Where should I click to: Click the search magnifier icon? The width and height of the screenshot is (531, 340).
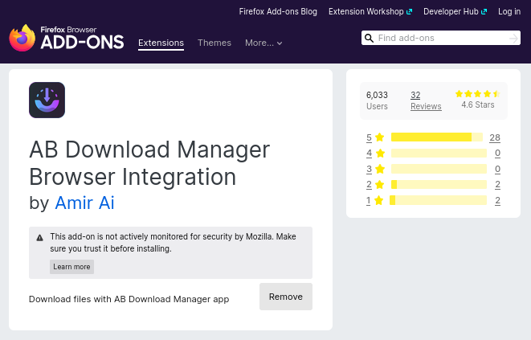(369, 38)
